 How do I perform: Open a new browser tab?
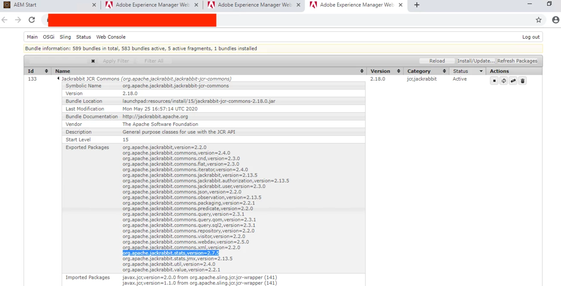(x=417, y=5)
